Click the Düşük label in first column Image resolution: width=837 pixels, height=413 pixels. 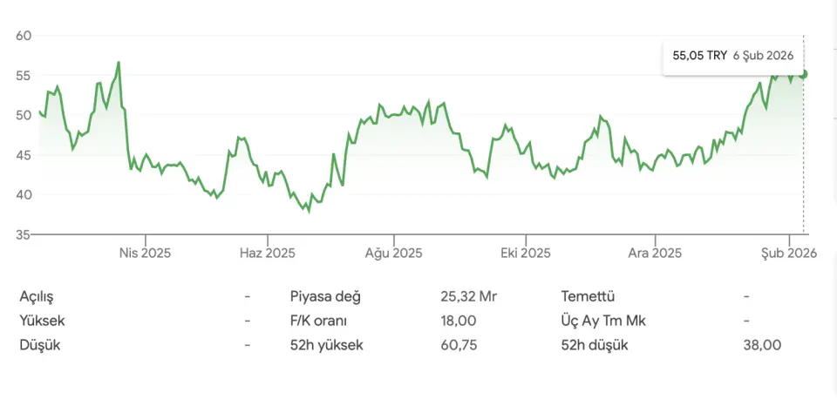(x=39, y=345)
